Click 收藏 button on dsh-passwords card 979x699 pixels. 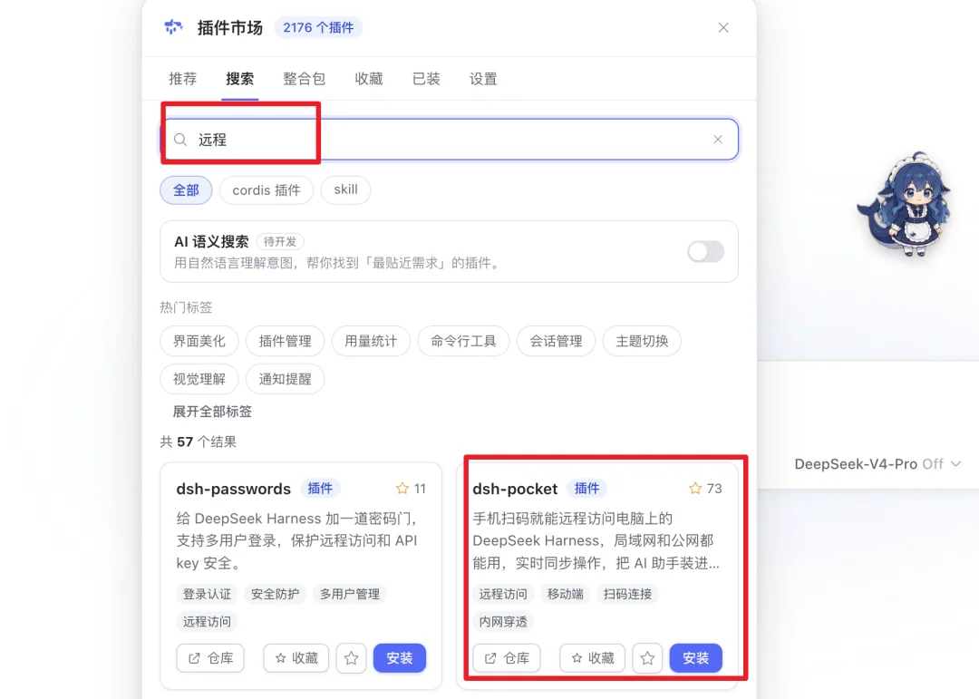296,658
